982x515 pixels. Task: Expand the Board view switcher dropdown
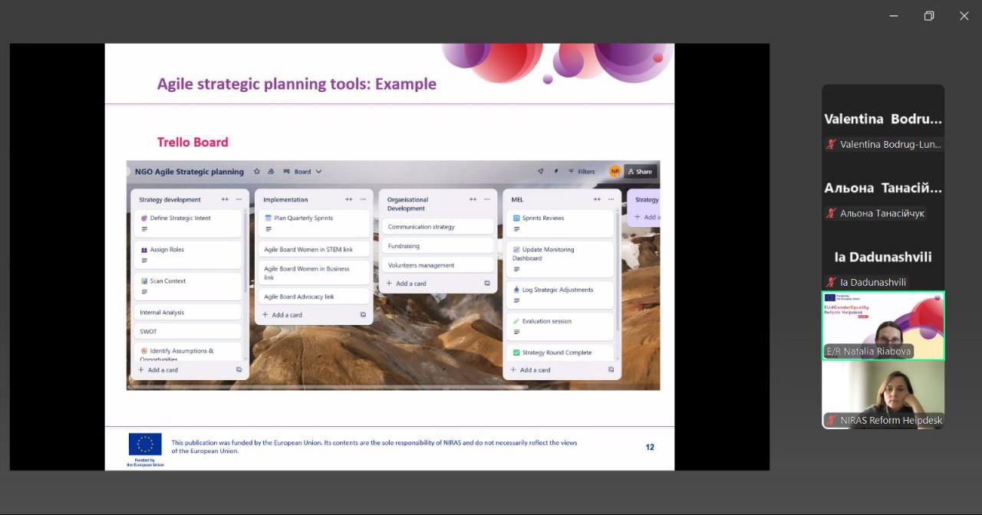click(x=303, y=172)
